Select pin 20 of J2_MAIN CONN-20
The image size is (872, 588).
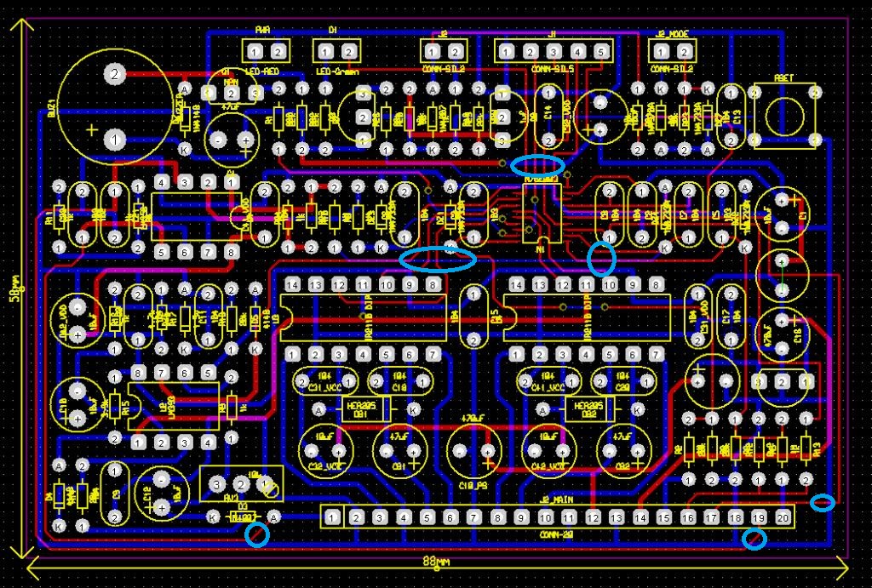tap(783, 518)
